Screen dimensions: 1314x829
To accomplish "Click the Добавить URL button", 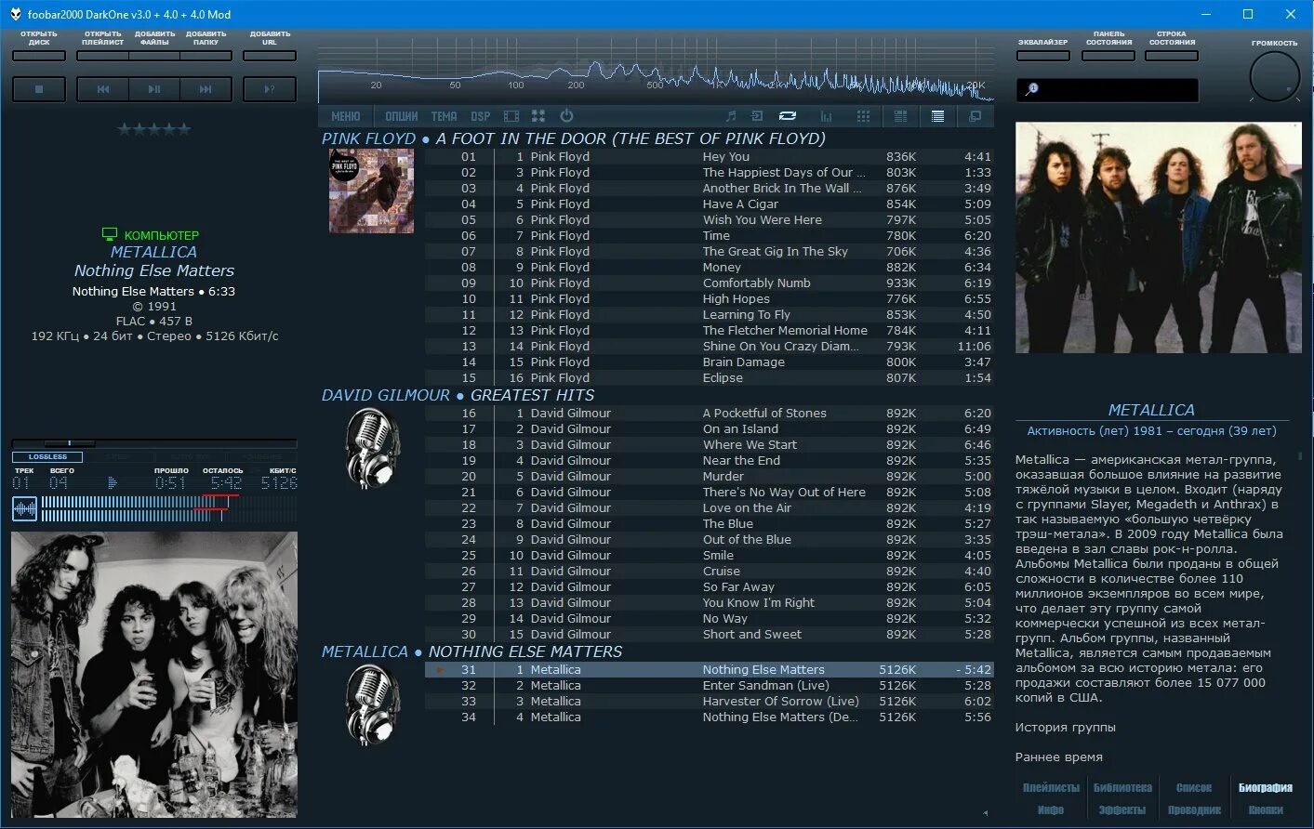I will [x=270, y=56].
